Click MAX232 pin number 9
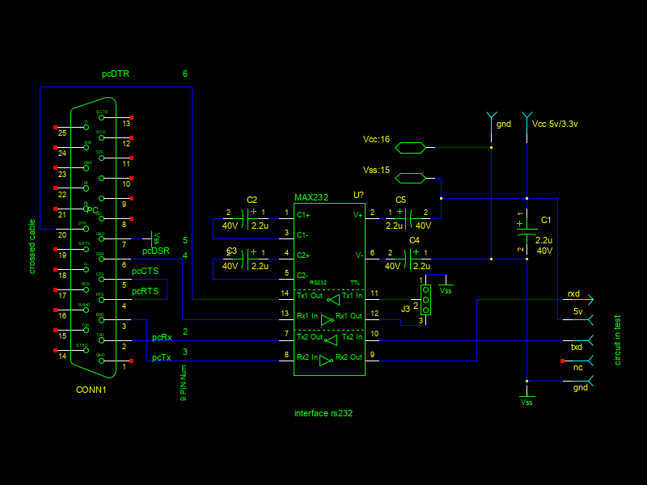 tap(372, 355)
